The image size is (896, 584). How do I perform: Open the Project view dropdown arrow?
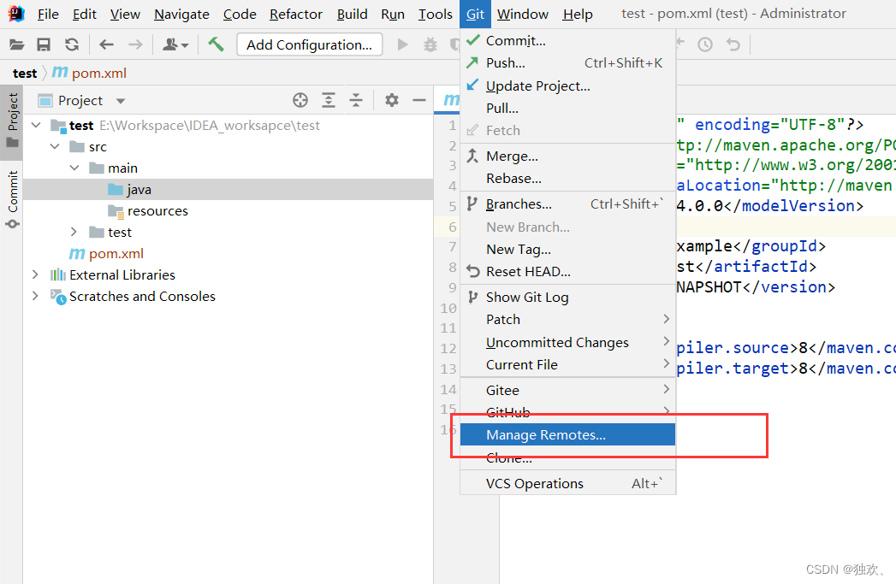pyautogui.click(x=120, y=101)
